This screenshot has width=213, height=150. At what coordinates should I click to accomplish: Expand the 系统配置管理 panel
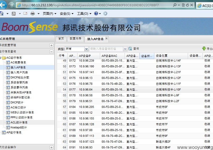tap(51, 45)
